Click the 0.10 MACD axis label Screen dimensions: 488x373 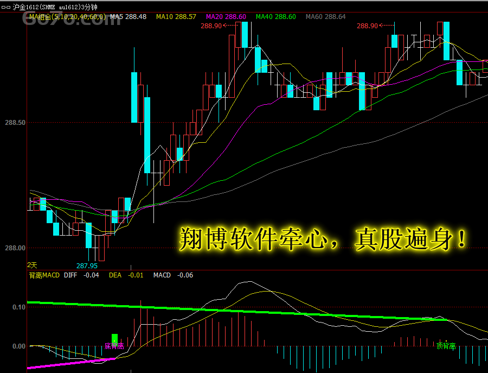(19, 307)
